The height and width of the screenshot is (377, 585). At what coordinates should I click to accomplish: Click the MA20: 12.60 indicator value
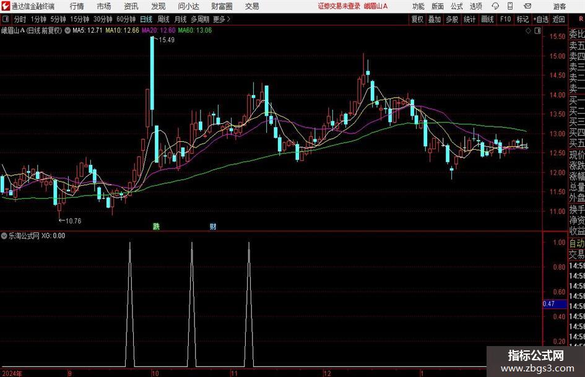158,30
